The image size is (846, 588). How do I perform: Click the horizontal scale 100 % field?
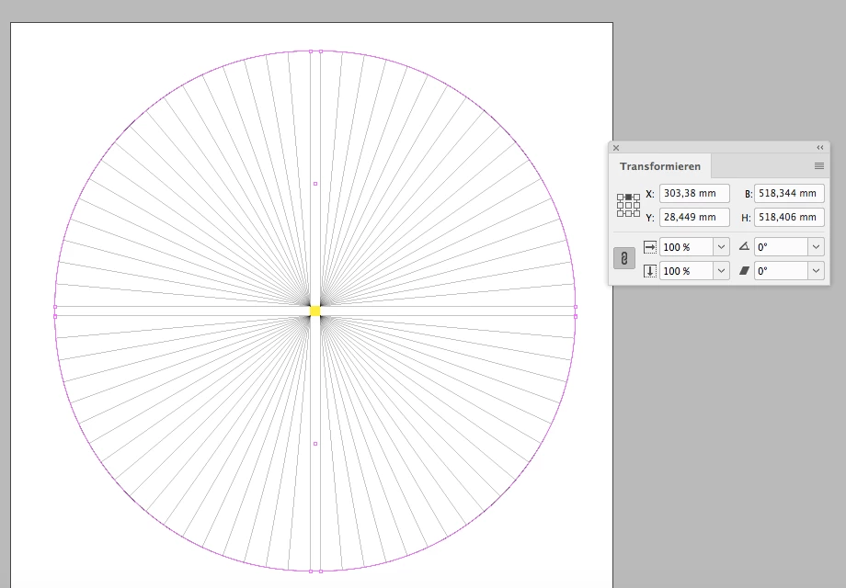click(686, 247)
